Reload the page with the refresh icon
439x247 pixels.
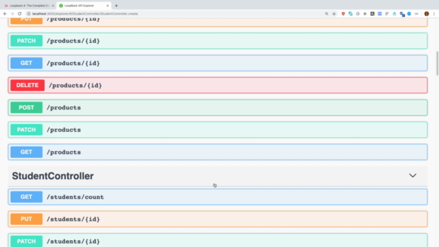(20, 14)
